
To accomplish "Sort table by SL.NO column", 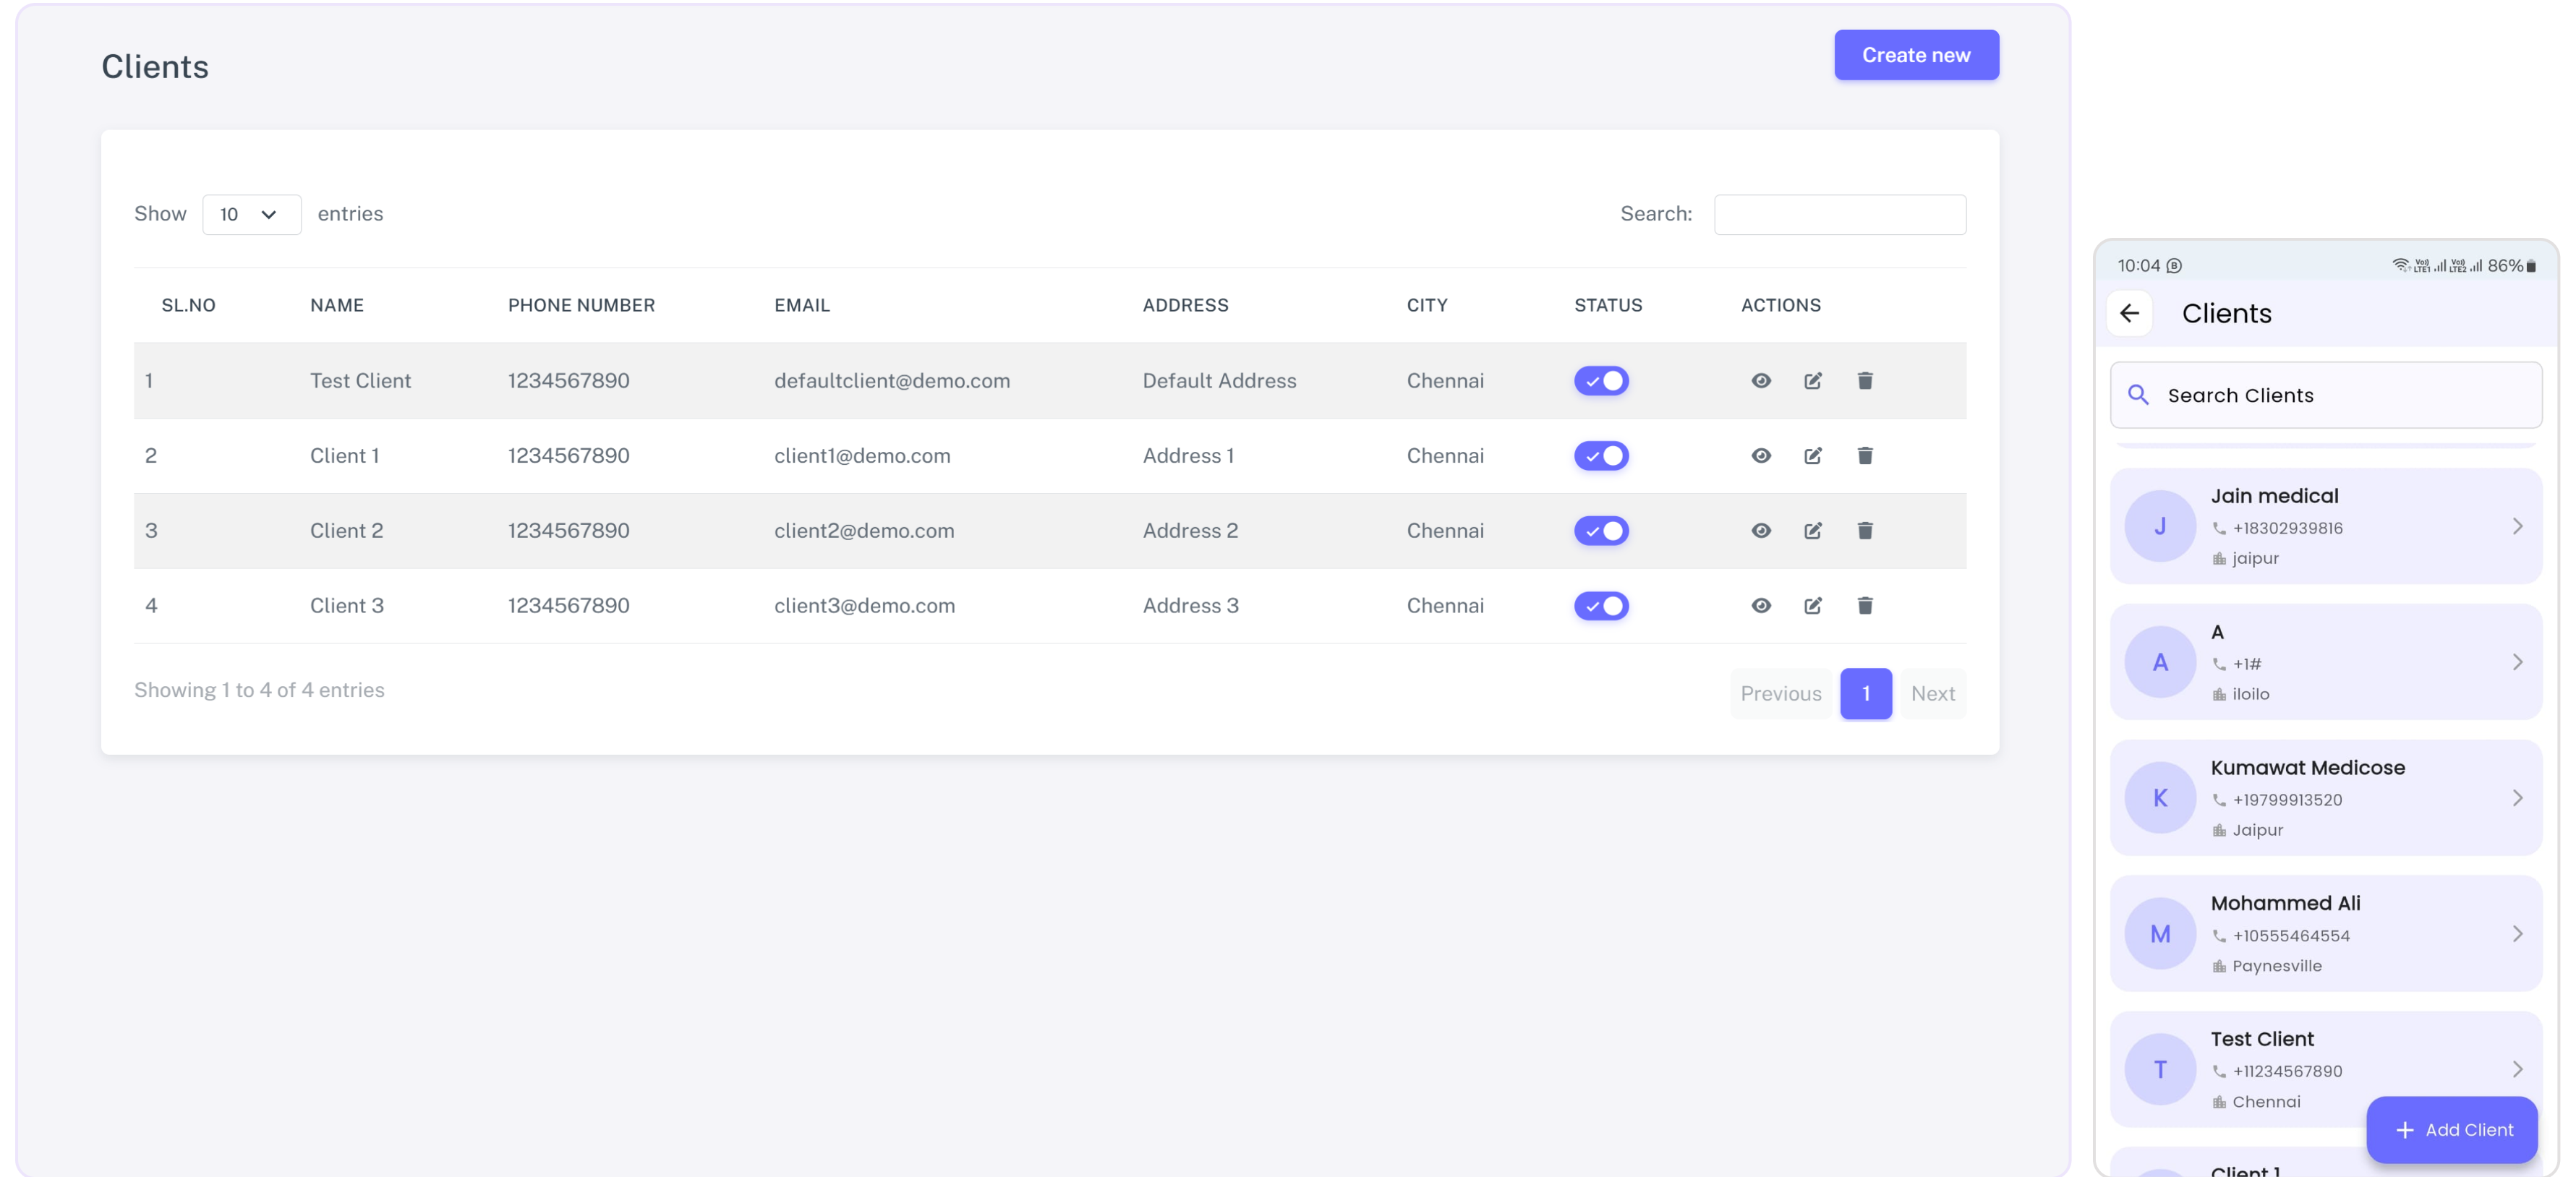I will 188,305.
